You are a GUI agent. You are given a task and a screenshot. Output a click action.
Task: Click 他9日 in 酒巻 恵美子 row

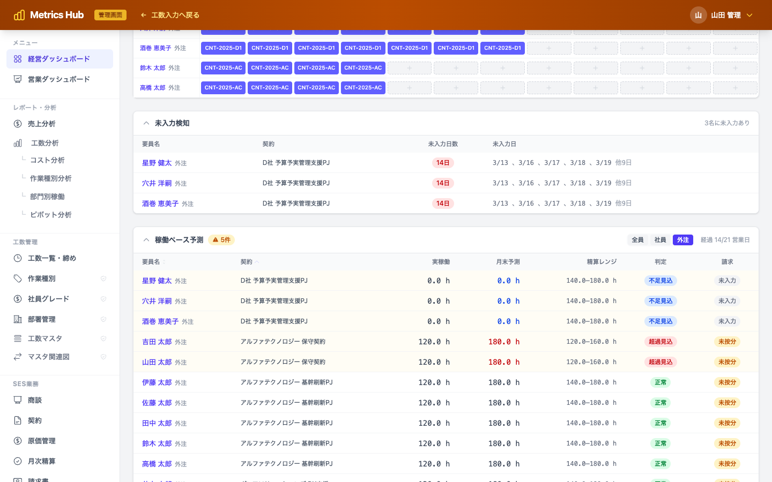[623, 204]
